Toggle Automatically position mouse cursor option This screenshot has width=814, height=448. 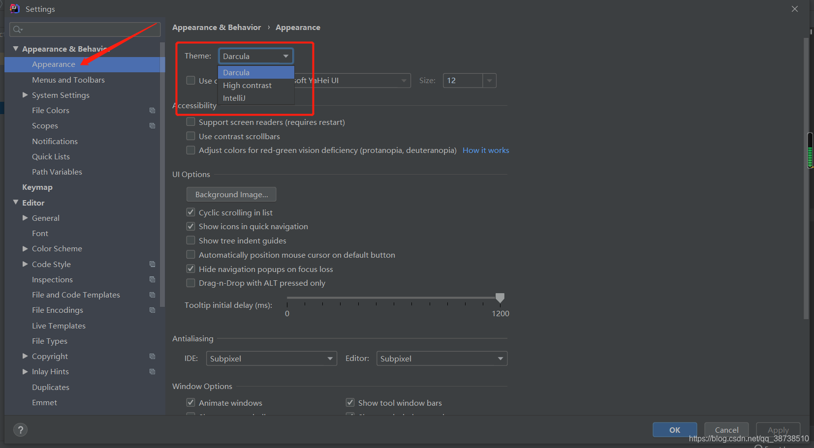[190, 254]
